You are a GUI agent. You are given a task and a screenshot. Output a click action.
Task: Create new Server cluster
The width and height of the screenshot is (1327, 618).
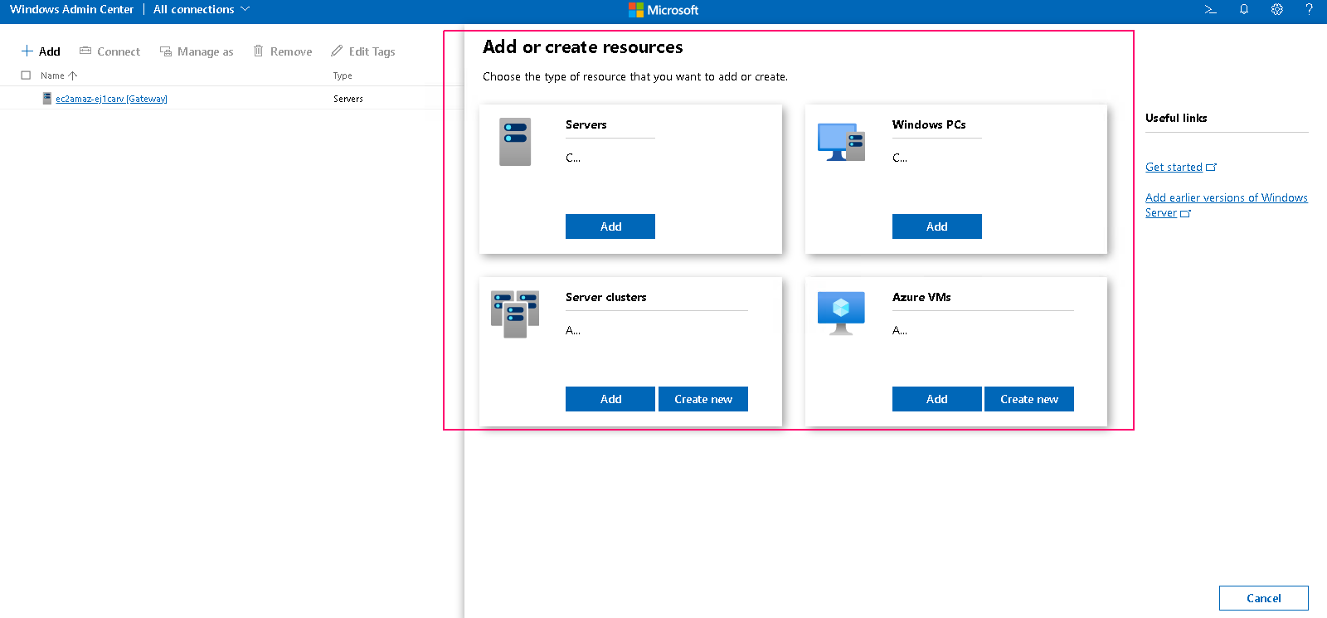click(703, 399)
